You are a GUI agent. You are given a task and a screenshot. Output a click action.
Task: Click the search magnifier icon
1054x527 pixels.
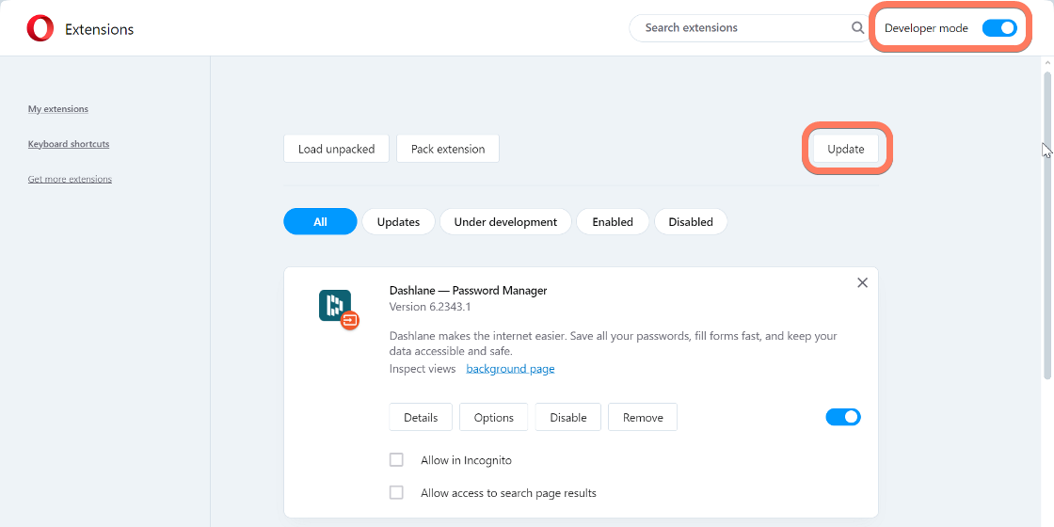(x=857, y=28)
